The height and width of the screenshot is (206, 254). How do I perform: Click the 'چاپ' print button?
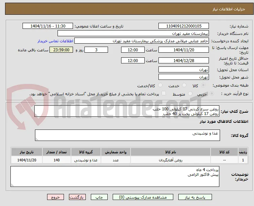[x=99, y=197]
